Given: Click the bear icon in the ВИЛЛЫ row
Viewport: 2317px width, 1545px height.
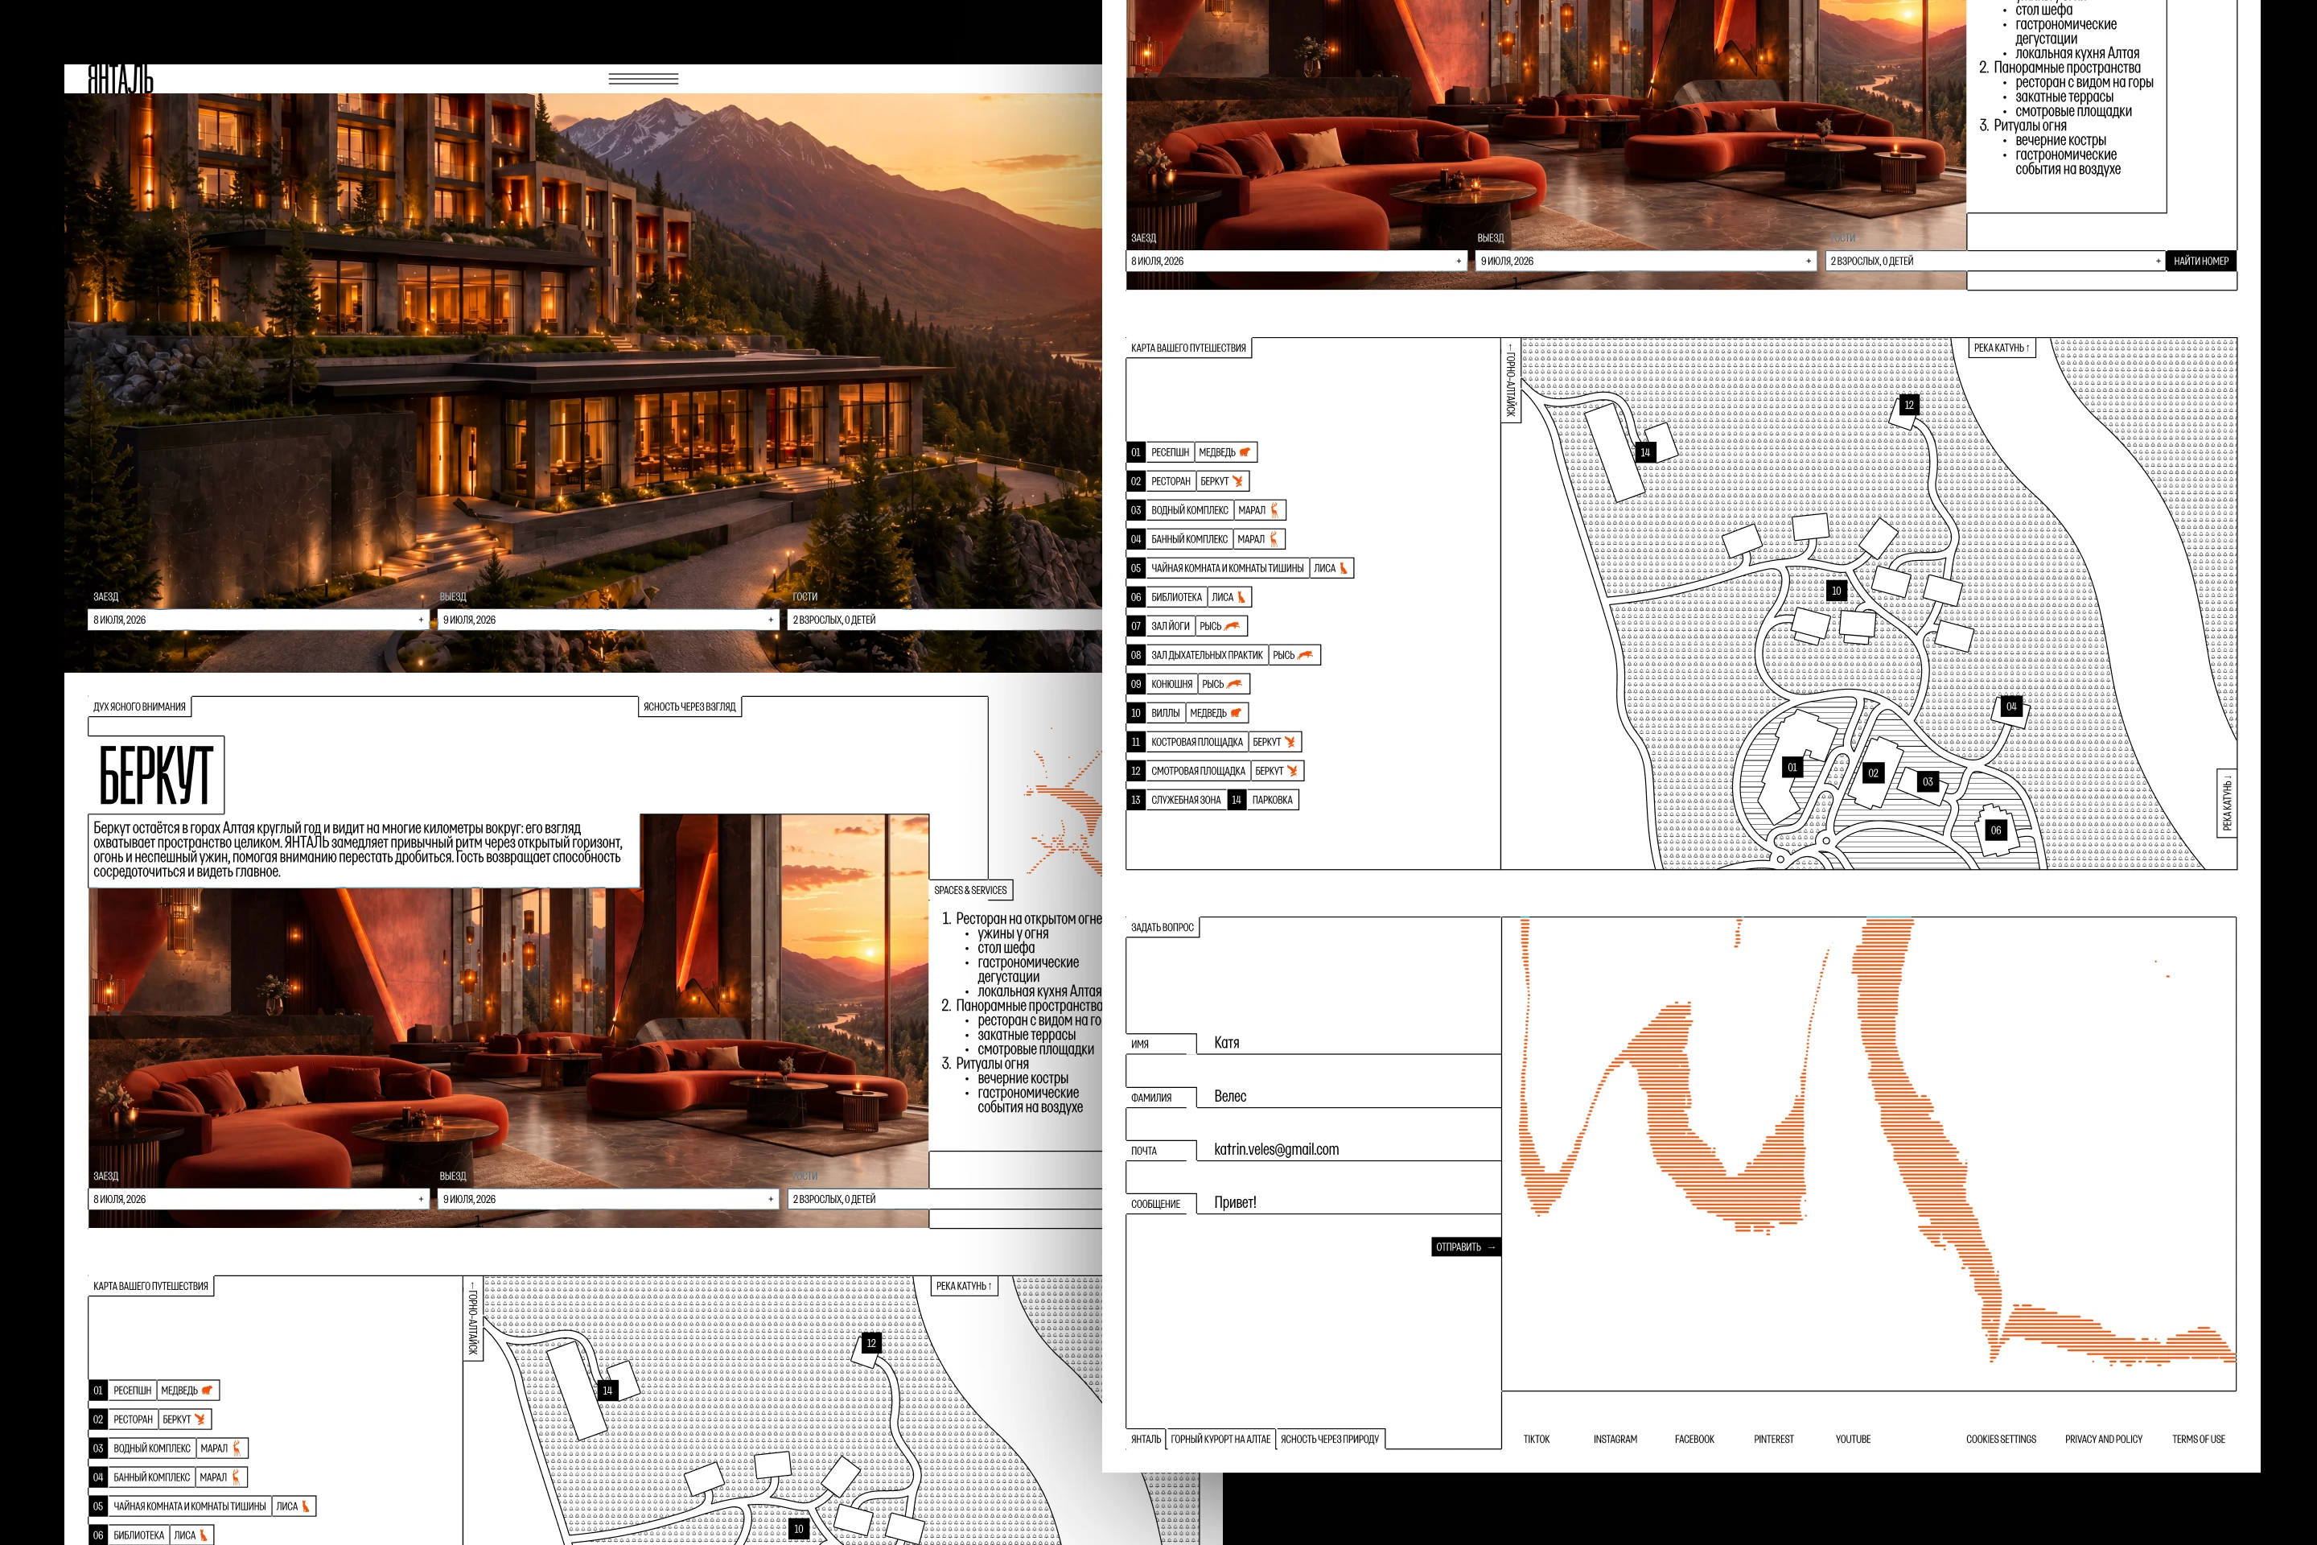Looking at the screenshot, I should coord(1236,712).
